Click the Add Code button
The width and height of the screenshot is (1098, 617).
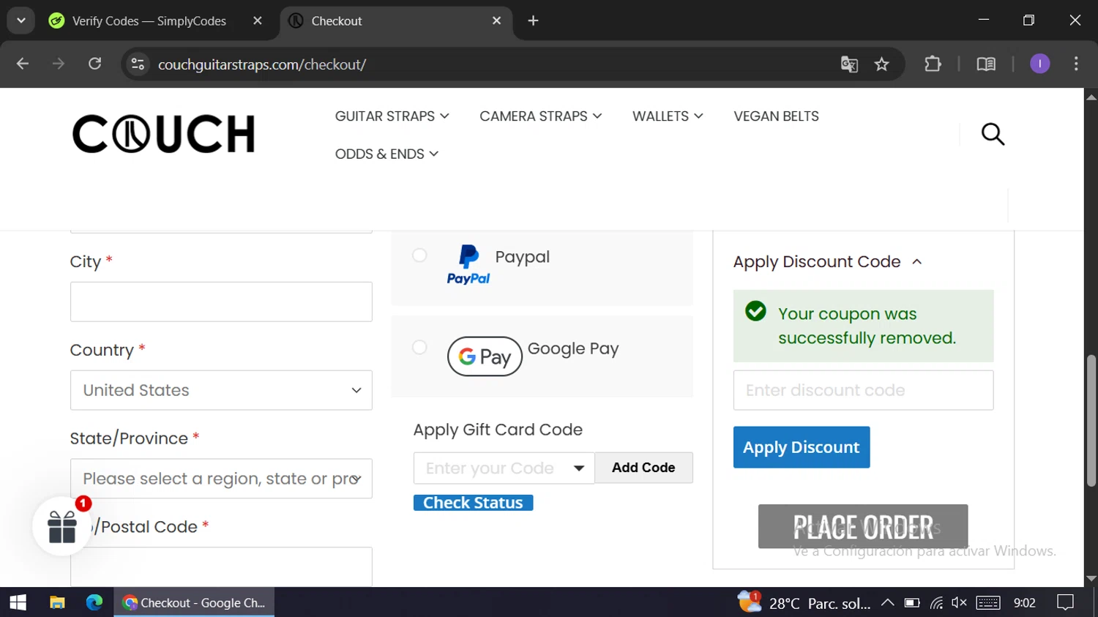pyautogui.click(x=643, y=468)
